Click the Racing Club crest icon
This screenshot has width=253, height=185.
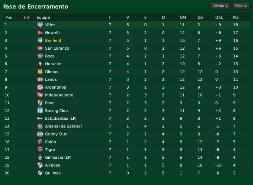pyautogui.click(x=40, y=110)
